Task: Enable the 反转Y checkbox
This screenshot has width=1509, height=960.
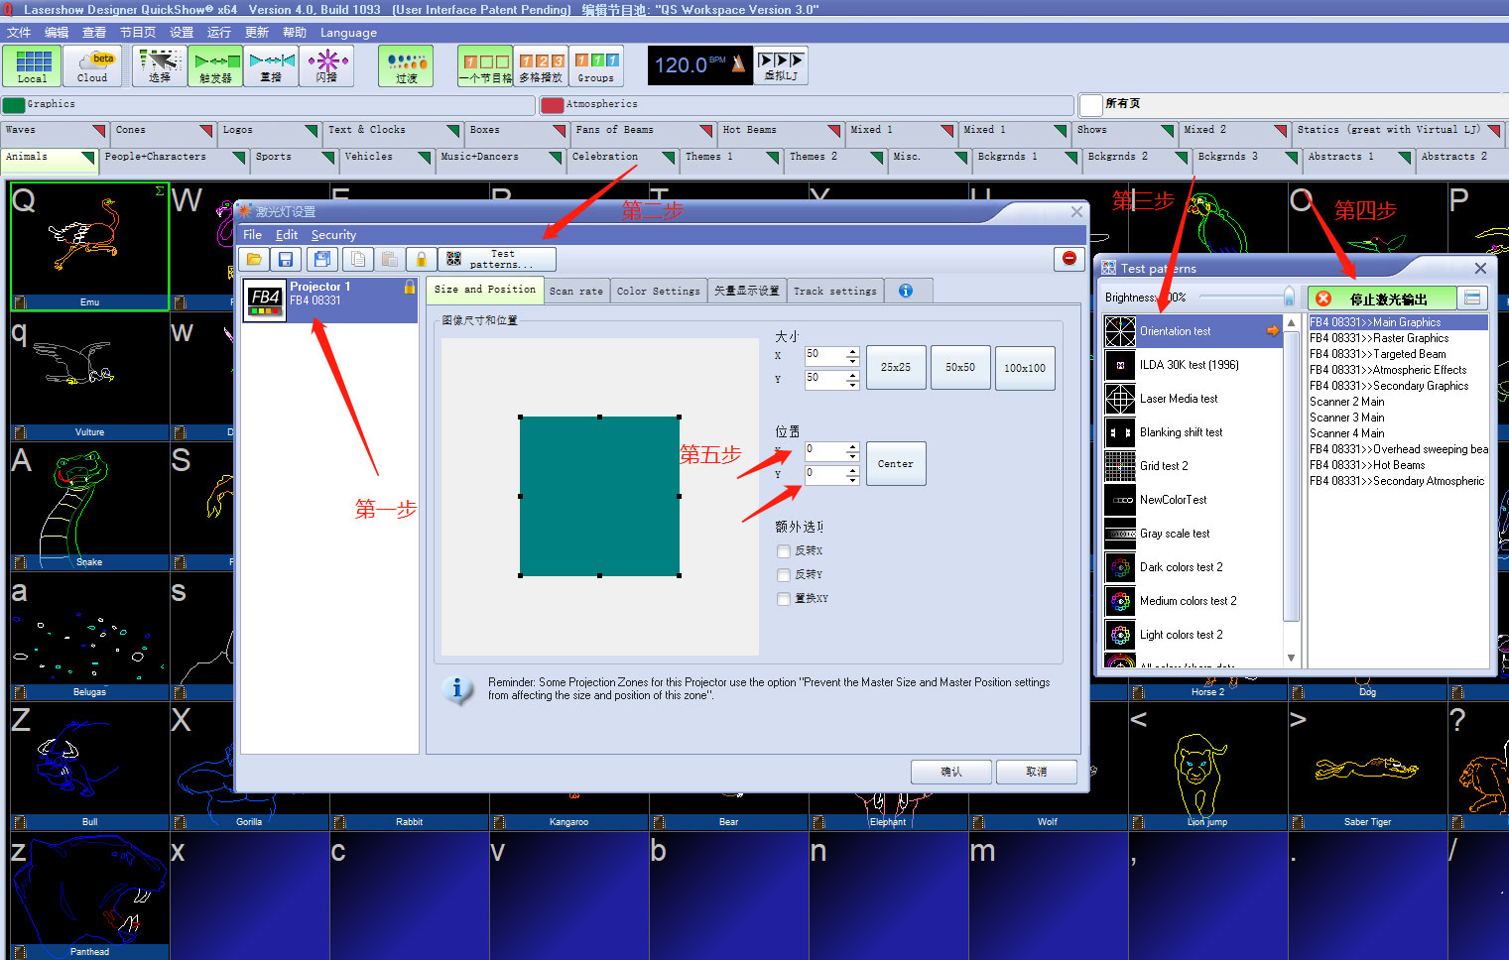Action: (x=784, y=575)
